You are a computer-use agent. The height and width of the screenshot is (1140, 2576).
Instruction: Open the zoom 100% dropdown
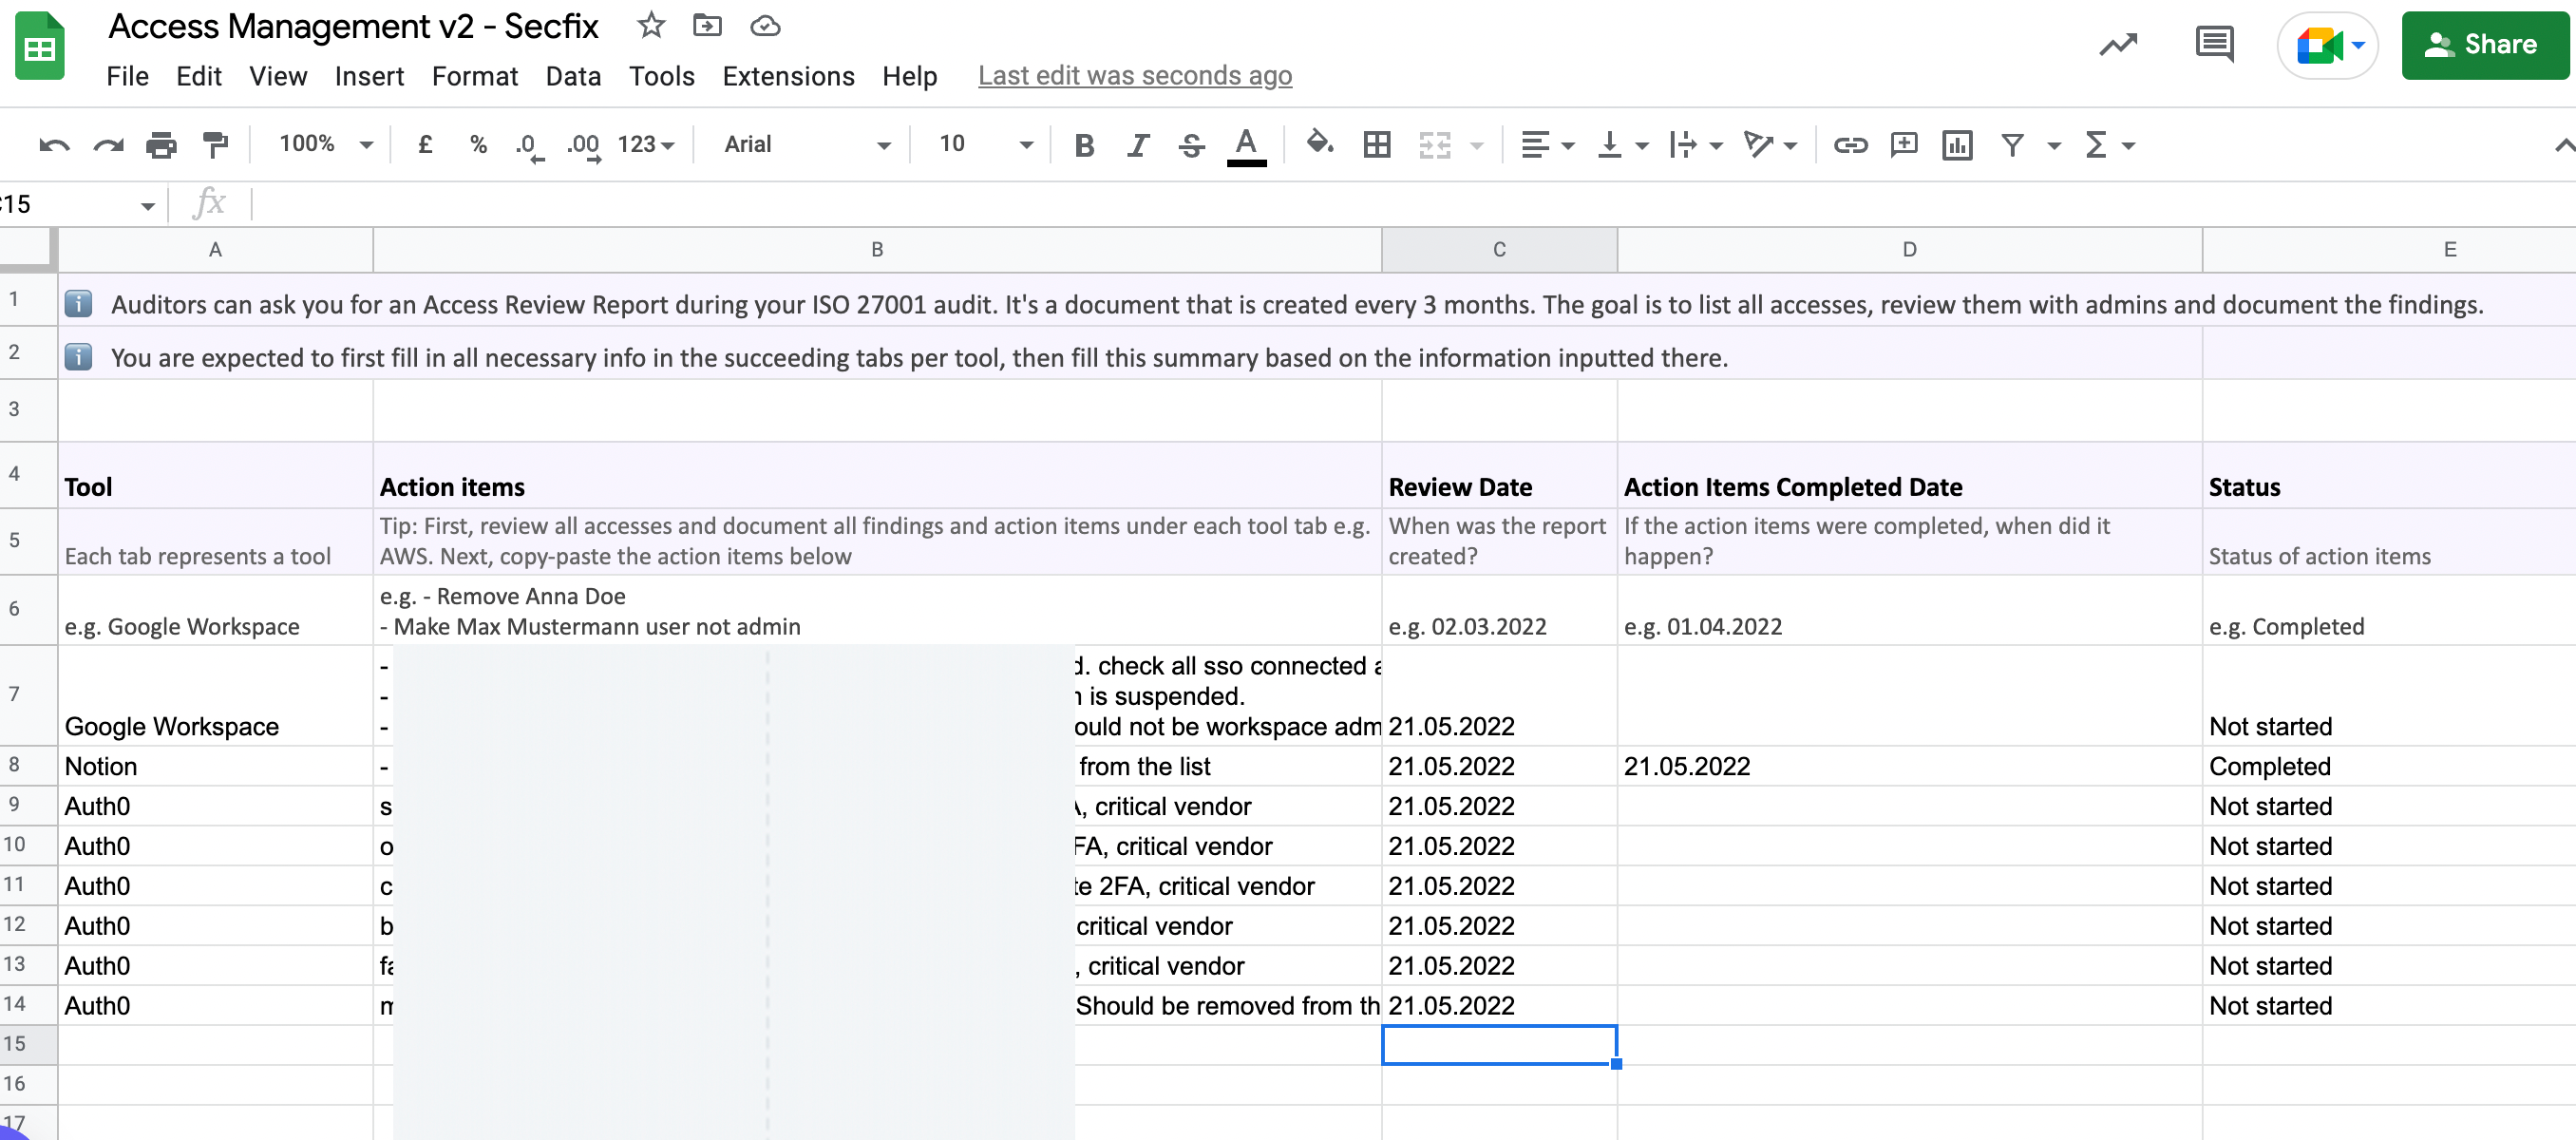pos(325,144)
